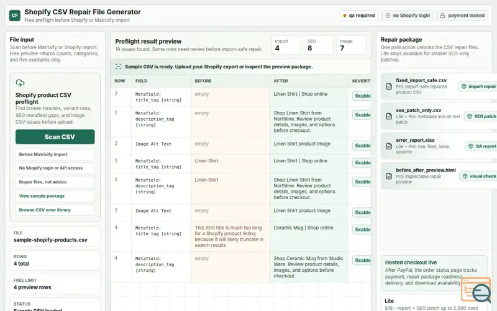Click the error_report.xlsx file name
The image size is (497, 311).
(x=415, y=140)
